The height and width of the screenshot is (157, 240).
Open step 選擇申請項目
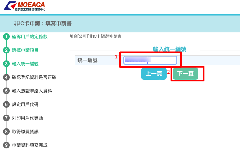pyautogui.click(x=25, y=50)
